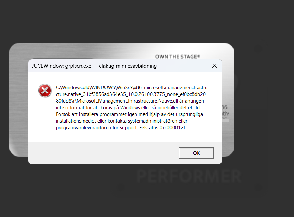Click the path line starting "C:\Windows.old"
Viewport: 294px width, 217px height.
[x=132, y=88]
